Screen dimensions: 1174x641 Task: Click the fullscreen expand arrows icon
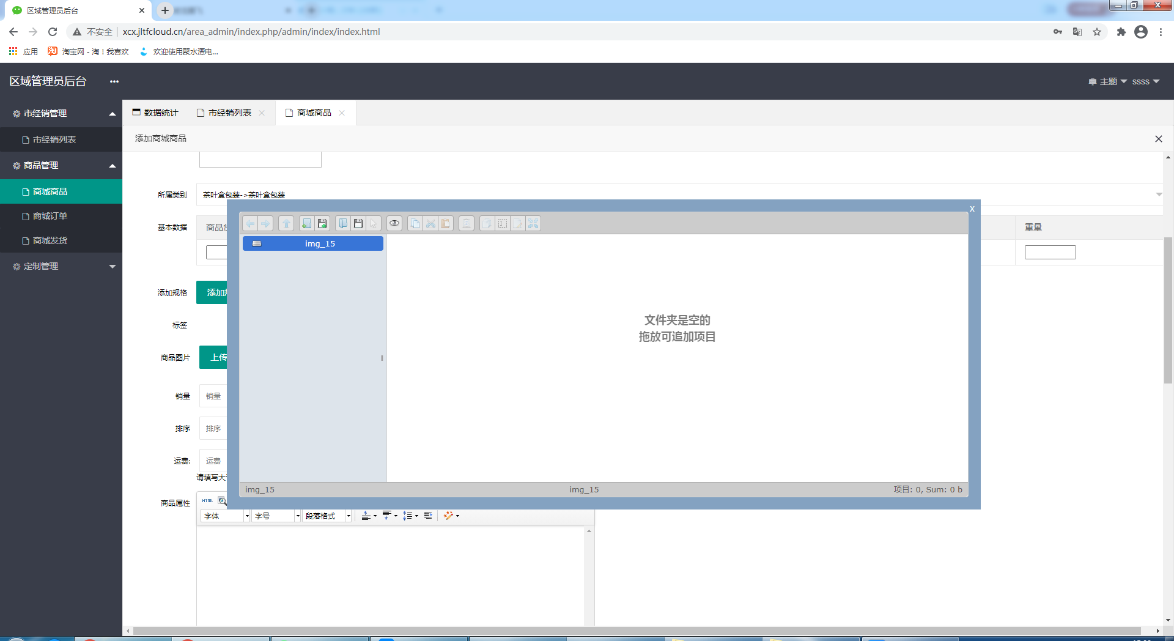[533, 224]
